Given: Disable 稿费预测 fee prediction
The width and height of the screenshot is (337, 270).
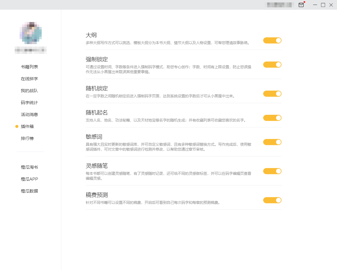Looking at the screenshot, I should 272,200.
